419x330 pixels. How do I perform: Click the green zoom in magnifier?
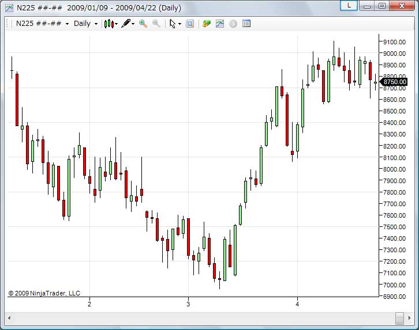(143, 24)
